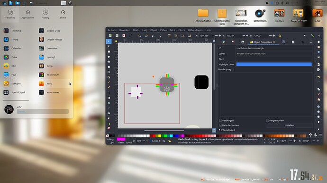Open the Bewerken menu
Screen dimensions: 327x183
click(125, 30)
